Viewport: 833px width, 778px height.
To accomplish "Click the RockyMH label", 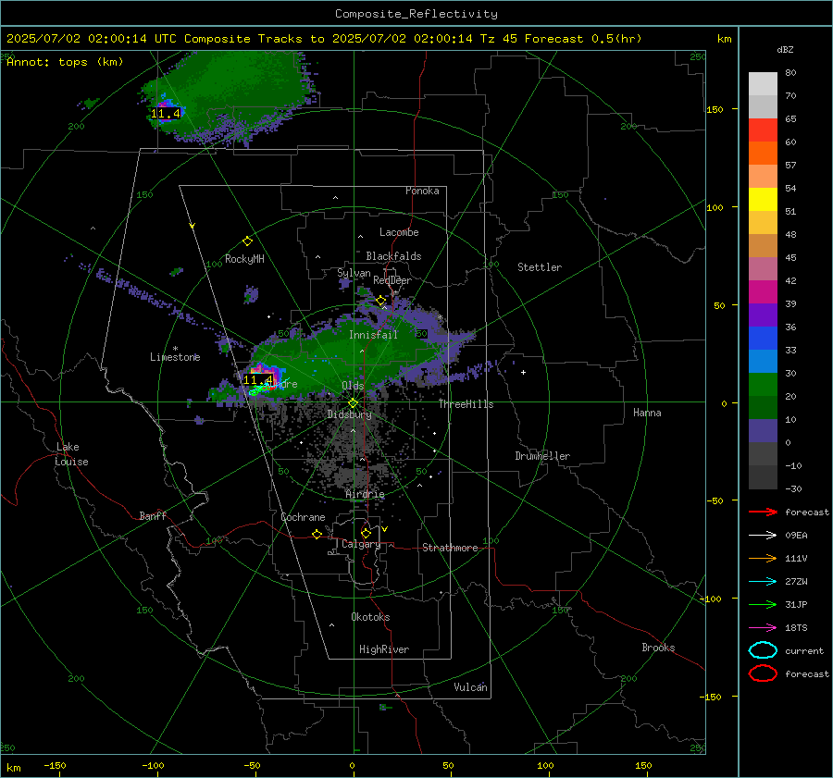I will pyautogui.click(x=244, y=259).
